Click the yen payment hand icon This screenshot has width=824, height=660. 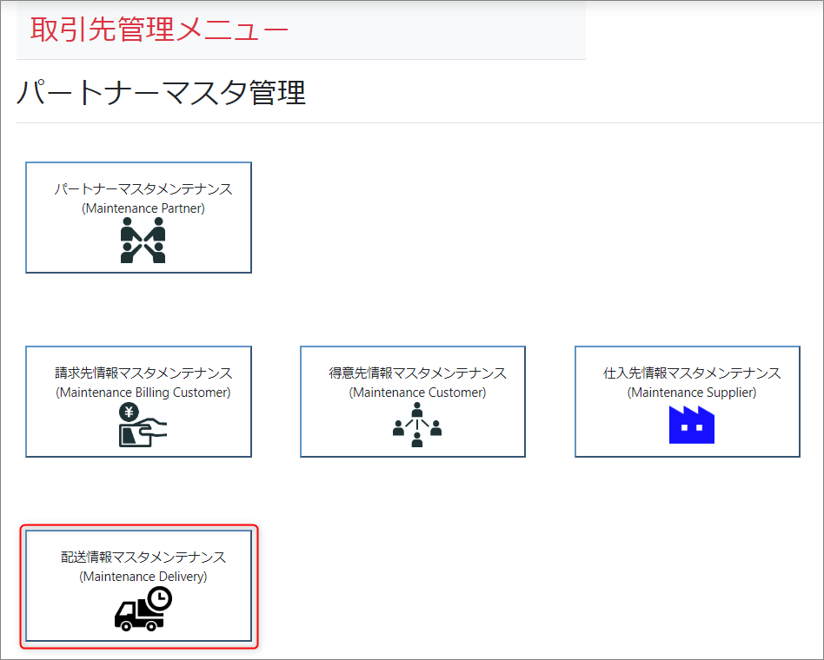click(142, 426)
